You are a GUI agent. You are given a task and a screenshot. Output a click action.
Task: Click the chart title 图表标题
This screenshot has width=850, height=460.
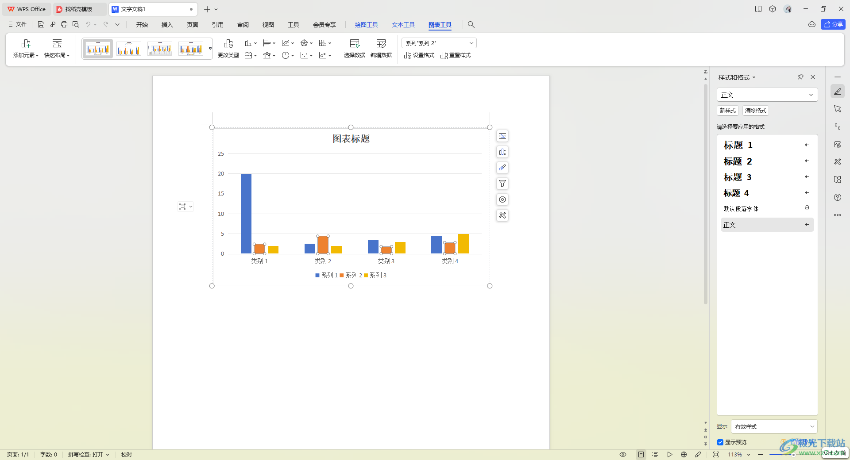click(x=351, y=139)
